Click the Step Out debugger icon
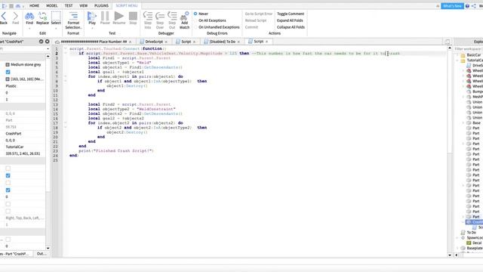Image resolution: width=483 pixels, height=272 pixels. coord(172,16)
